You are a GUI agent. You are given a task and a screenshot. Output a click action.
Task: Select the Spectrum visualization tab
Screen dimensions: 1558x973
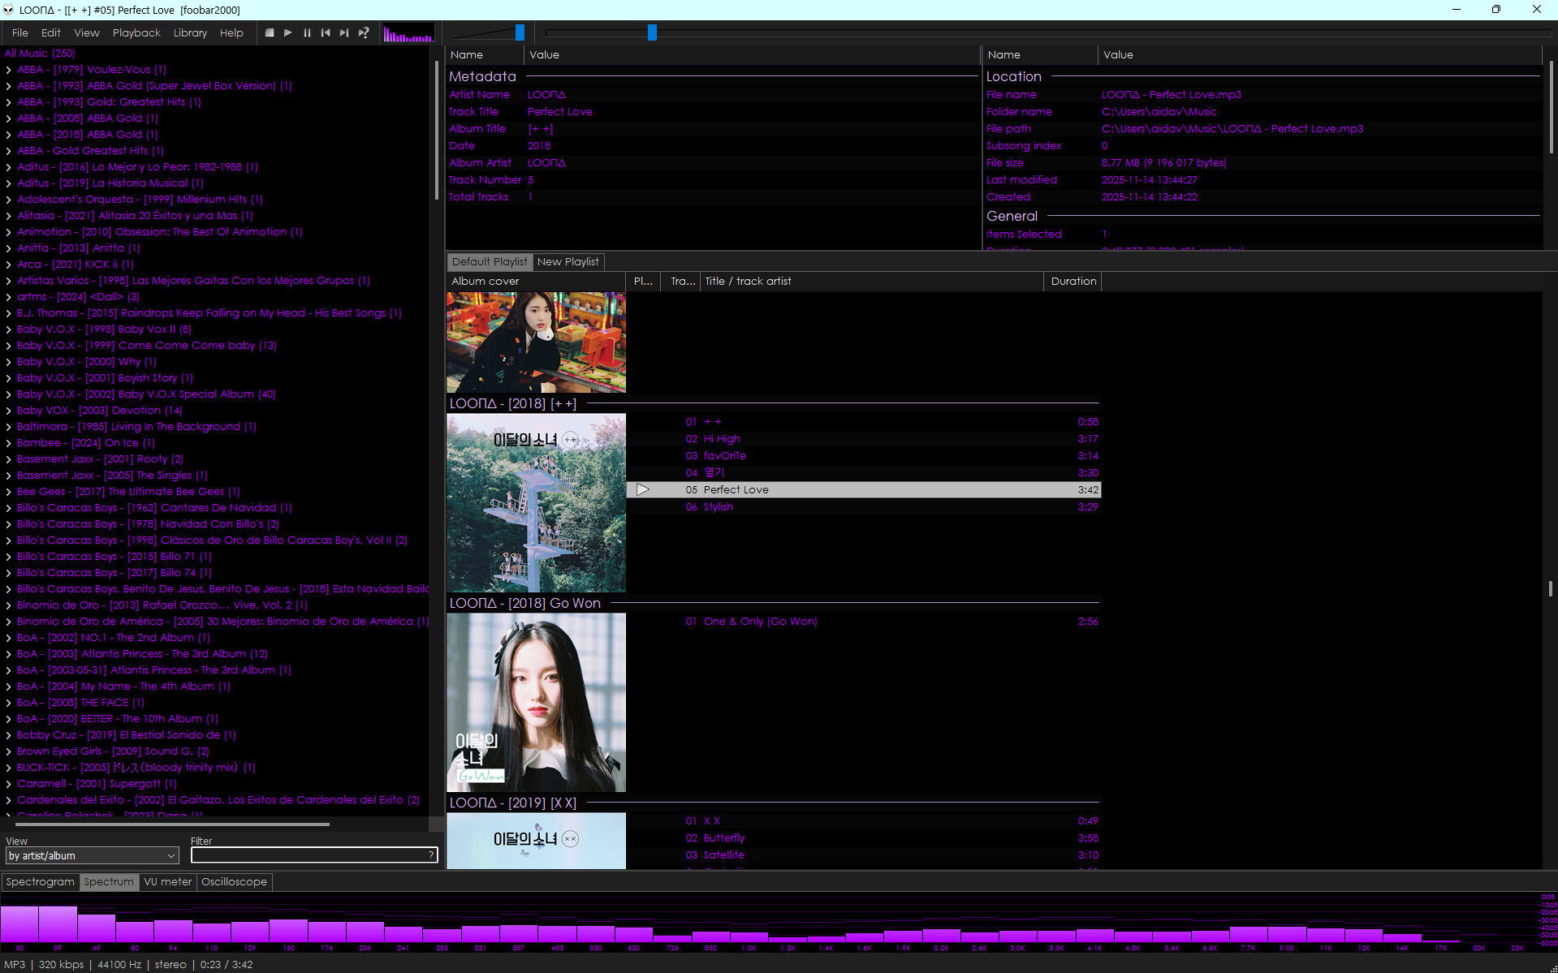[109, 882]
